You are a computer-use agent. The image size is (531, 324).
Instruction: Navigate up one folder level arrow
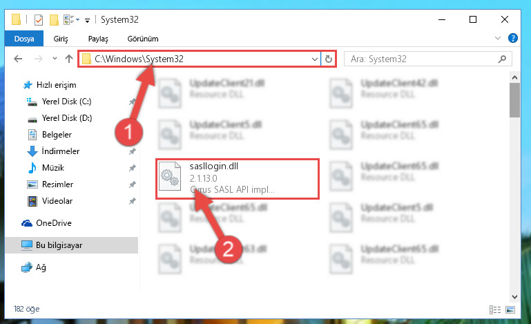point(69,59)
